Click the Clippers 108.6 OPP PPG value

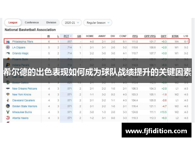click(152, 48)
